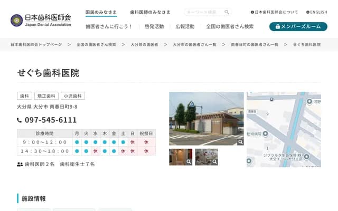Go to 日本歯科医師会トップページ breadcrumb
338x211 pixels.
click(36, 44)
